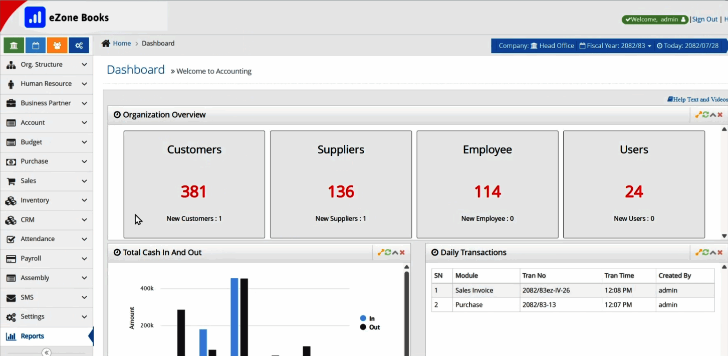Image resolution: width=728 pixels, height=356 pixels.
Task: Click the Sign Out link
Action: [x=704, y=19]
